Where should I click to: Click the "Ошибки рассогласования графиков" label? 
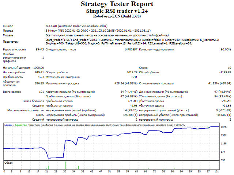15,58
